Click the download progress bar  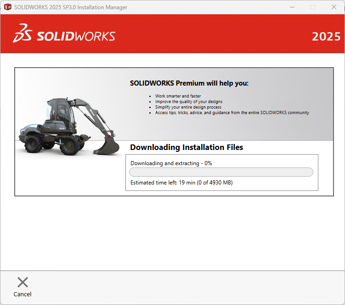(221, 172)
